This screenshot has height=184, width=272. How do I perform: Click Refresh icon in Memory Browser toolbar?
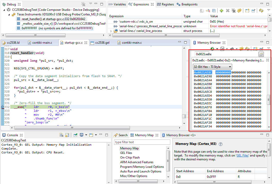click(x=247, y=49)
